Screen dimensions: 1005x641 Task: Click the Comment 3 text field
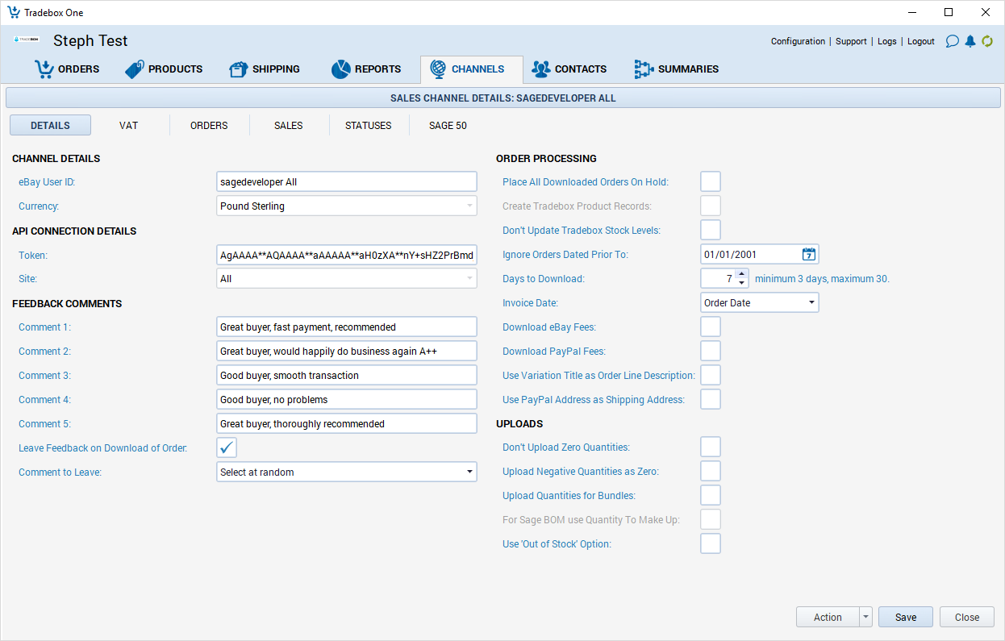coord(347,375)
